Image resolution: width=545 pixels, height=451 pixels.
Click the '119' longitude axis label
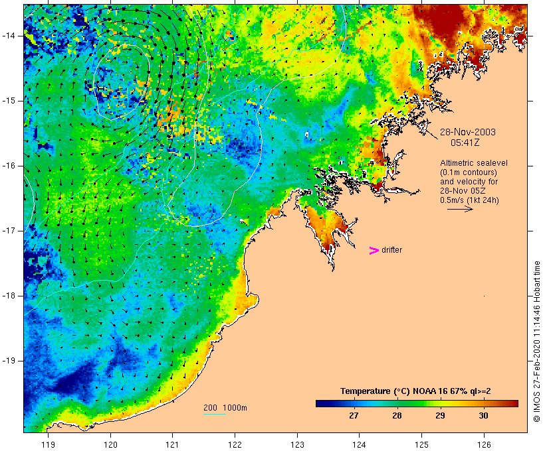click(48, 445)
